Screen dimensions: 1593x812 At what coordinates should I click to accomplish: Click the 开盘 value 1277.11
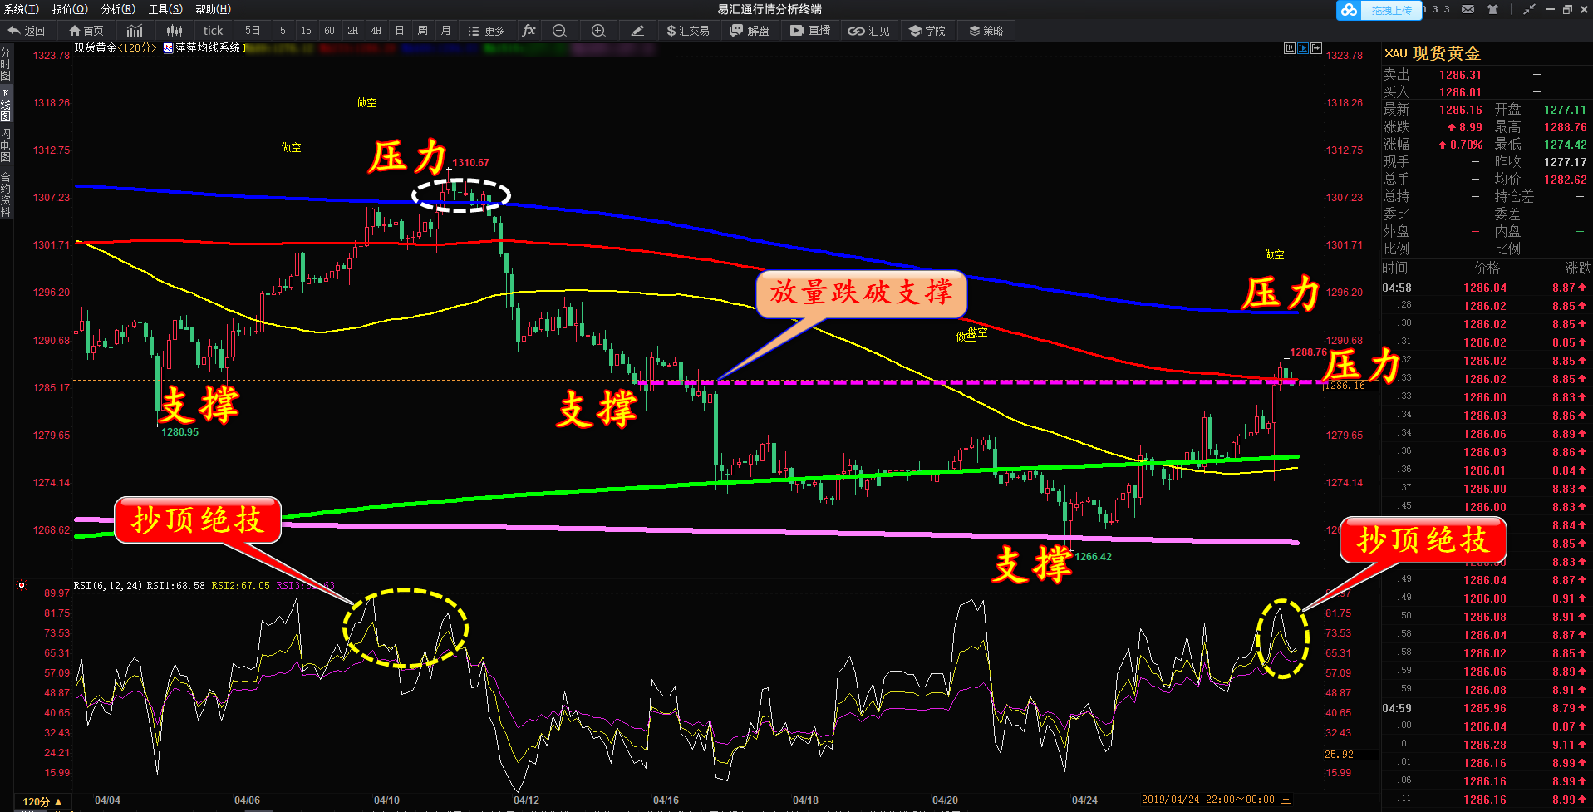click(x=1565, y=110)
